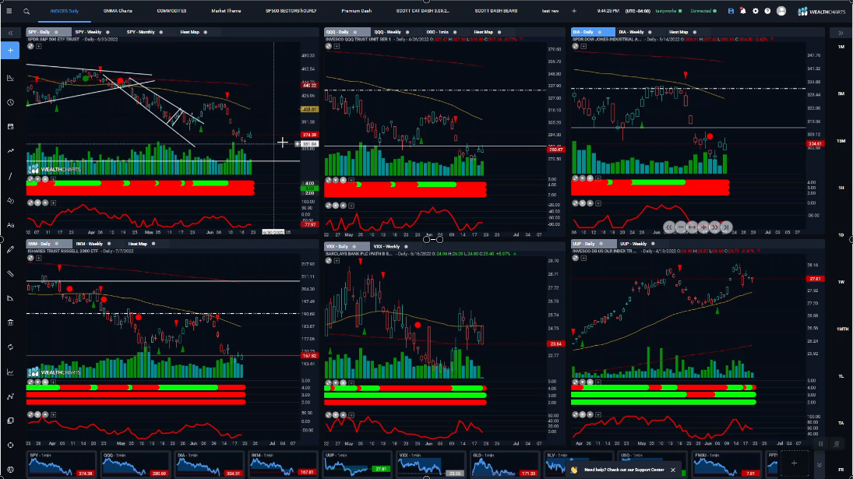
Task: Toggle the dot on VXX - Daily tab
Action: pos(354,246)
